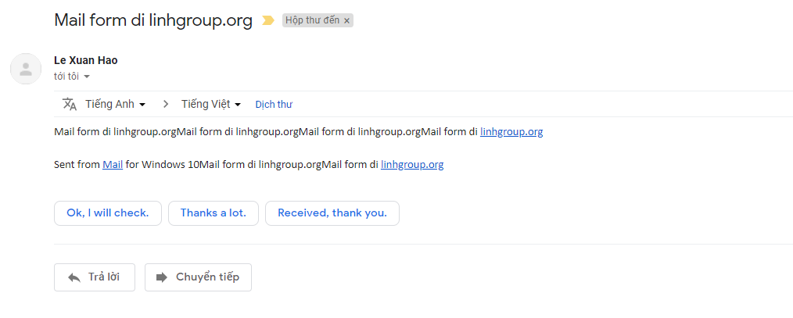Open sender Le Xuan Hao details
This screenshot has height=318, width=793.
pyautogui.click(x=85, y=61)
